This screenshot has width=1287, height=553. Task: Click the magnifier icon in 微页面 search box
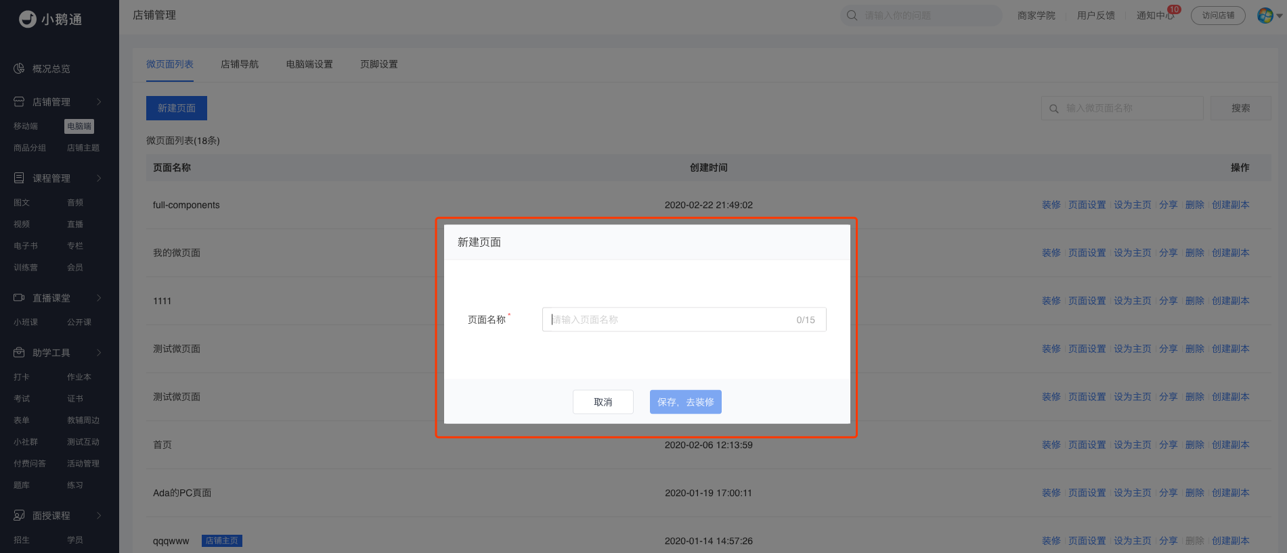(1054, 108)
